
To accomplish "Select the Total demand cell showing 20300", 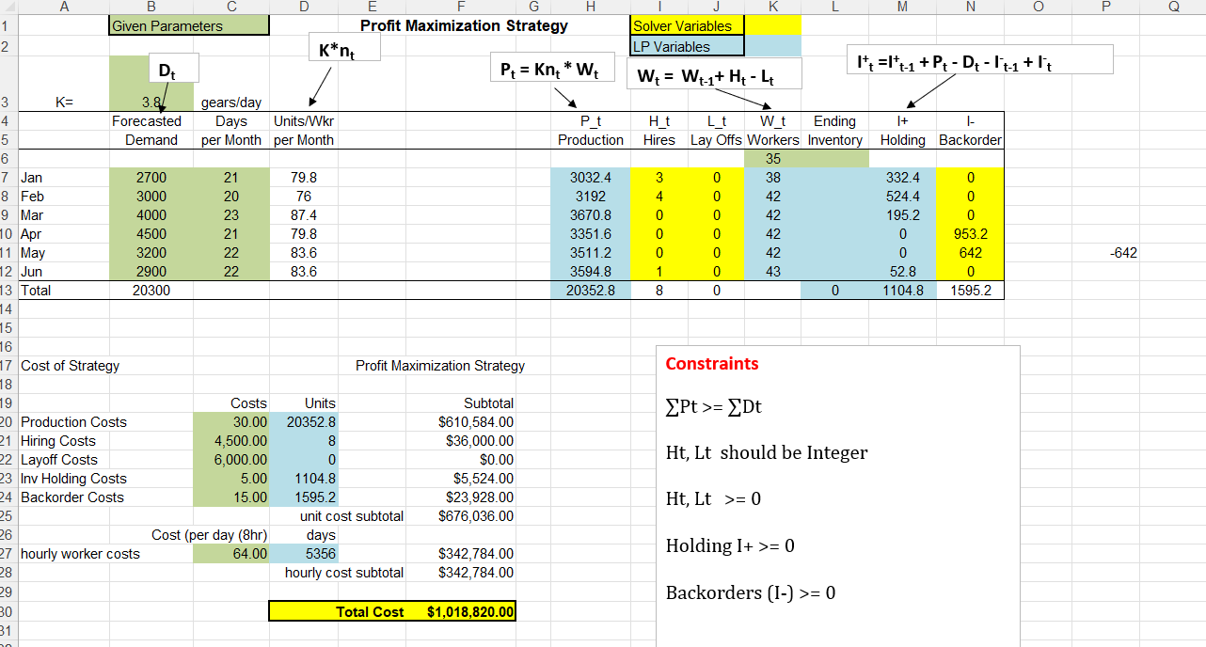I will [x=151, y=291].
